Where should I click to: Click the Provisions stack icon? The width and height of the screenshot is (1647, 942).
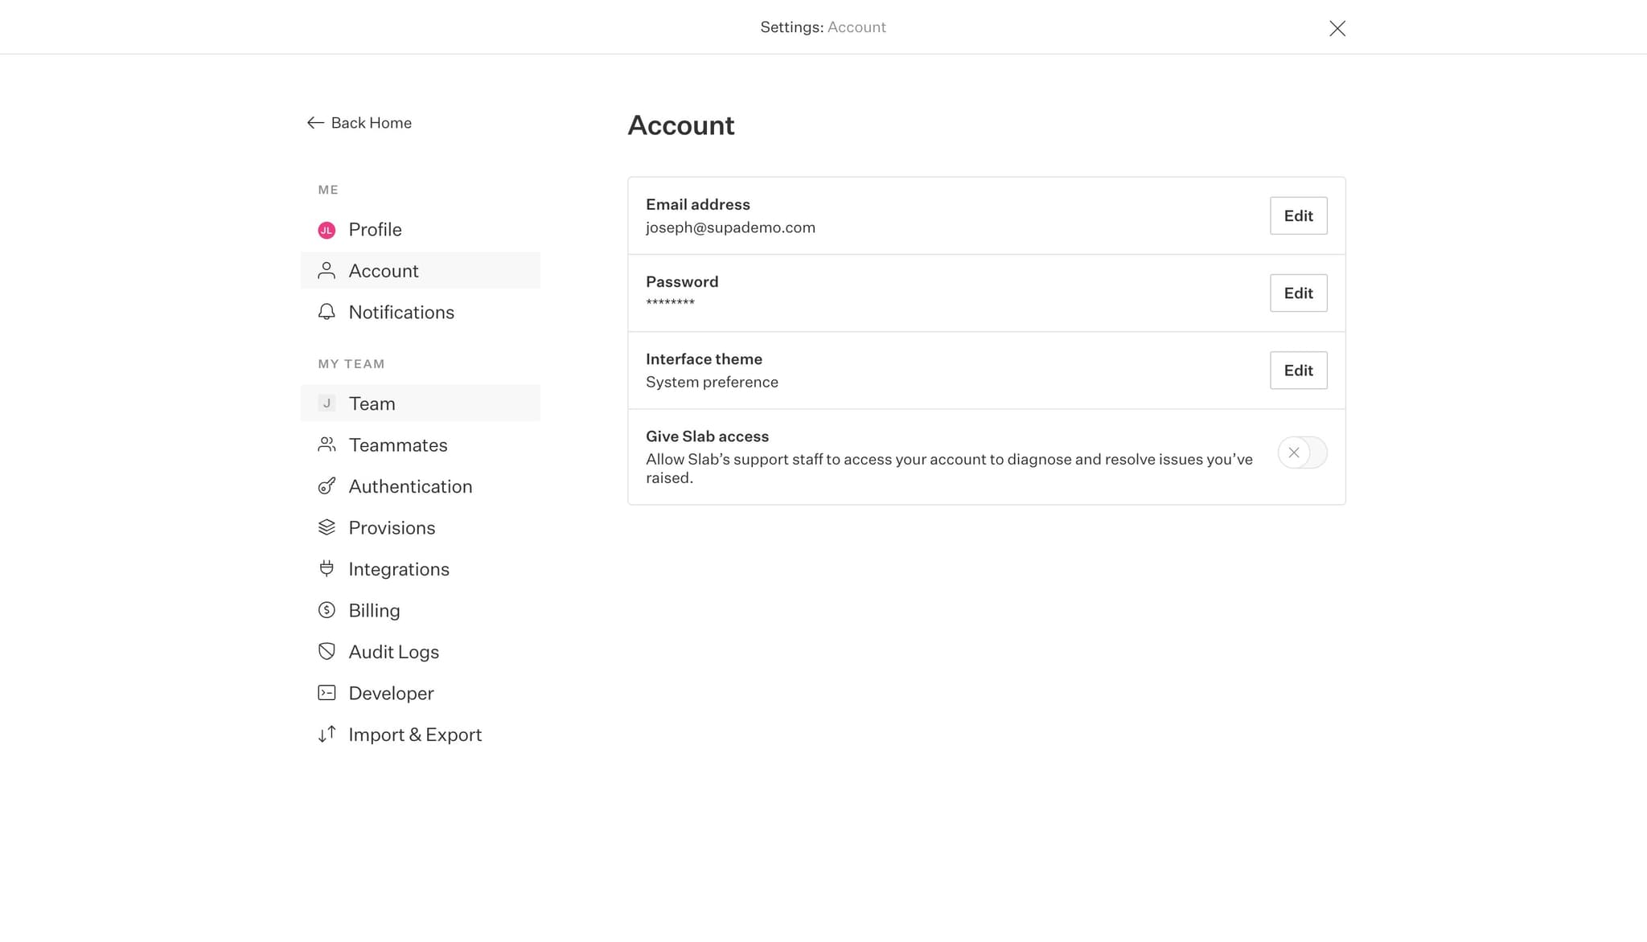(x=327, y=527)
